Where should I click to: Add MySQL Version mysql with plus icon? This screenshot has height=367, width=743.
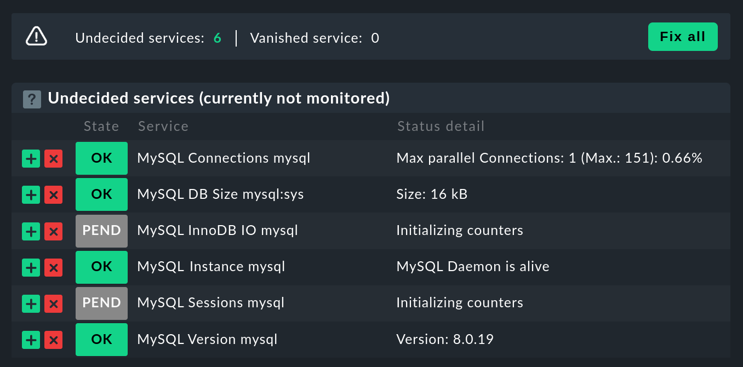(x=31, y=340)
